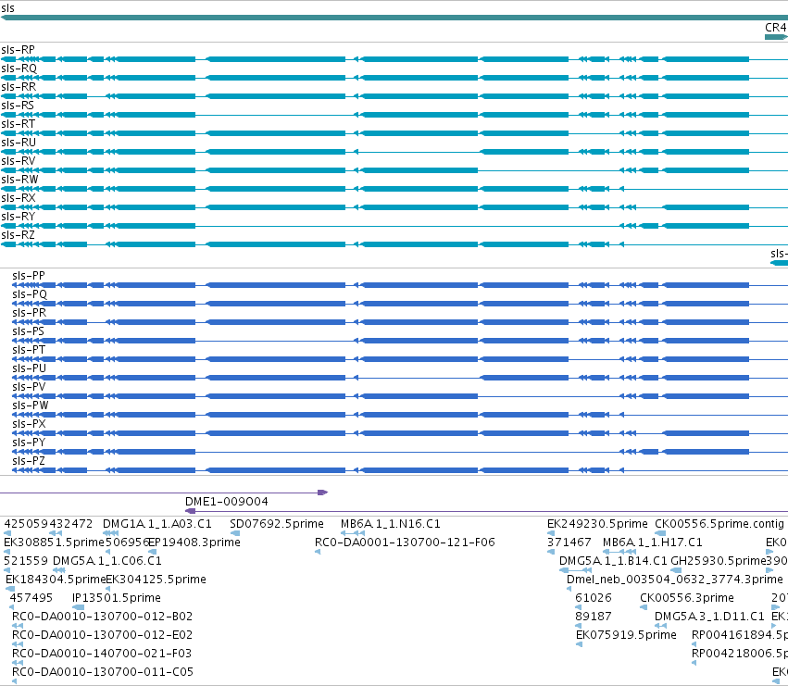Select EST label 457495
The image size is (788, 686).
pos(31,597)
